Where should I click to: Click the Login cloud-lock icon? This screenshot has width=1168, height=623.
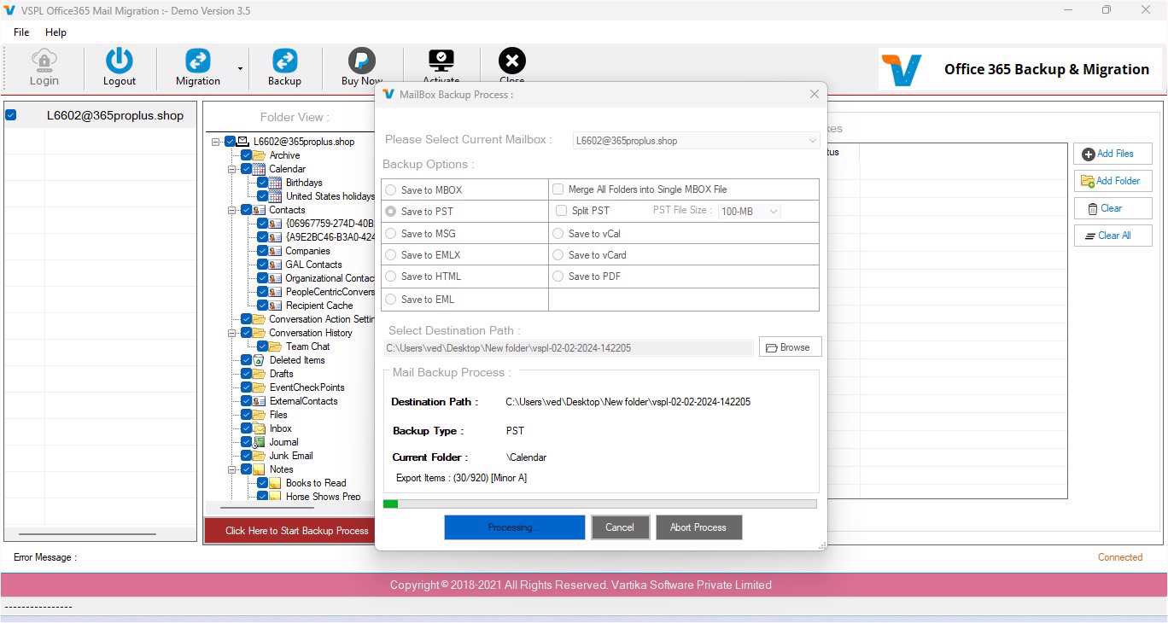(x=44, y=60)
